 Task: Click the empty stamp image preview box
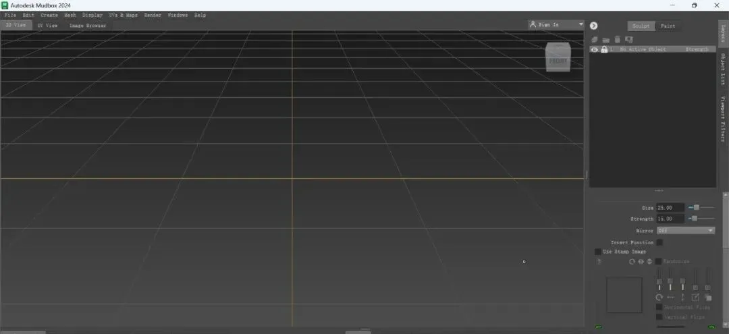pyautogui.click(x=624, y=295)
